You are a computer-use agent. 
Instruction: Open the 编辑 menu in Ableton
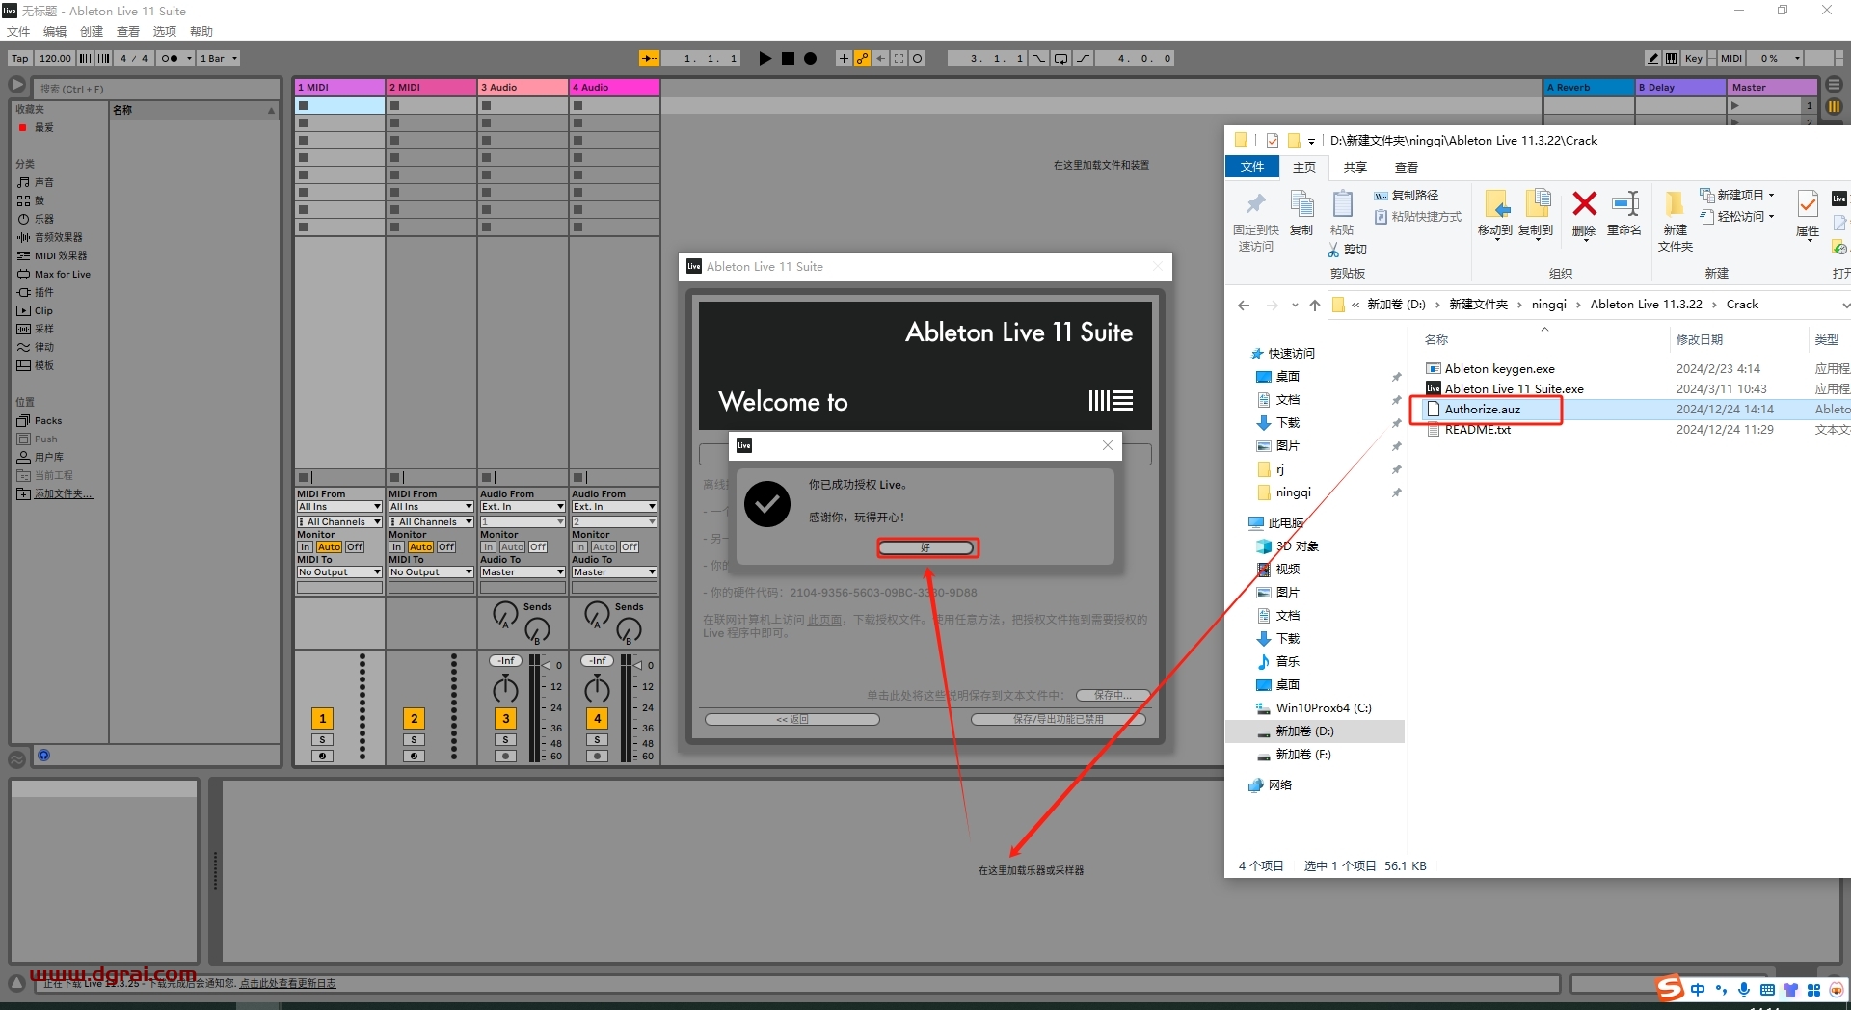(x=55, y=31)
